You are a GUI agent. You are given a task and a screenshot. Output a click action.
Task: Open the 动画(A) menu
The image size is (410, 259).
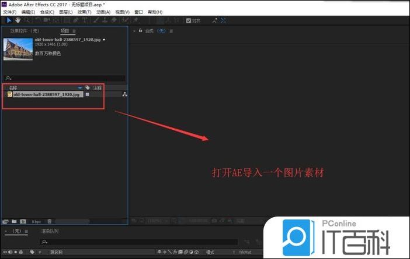103,12
